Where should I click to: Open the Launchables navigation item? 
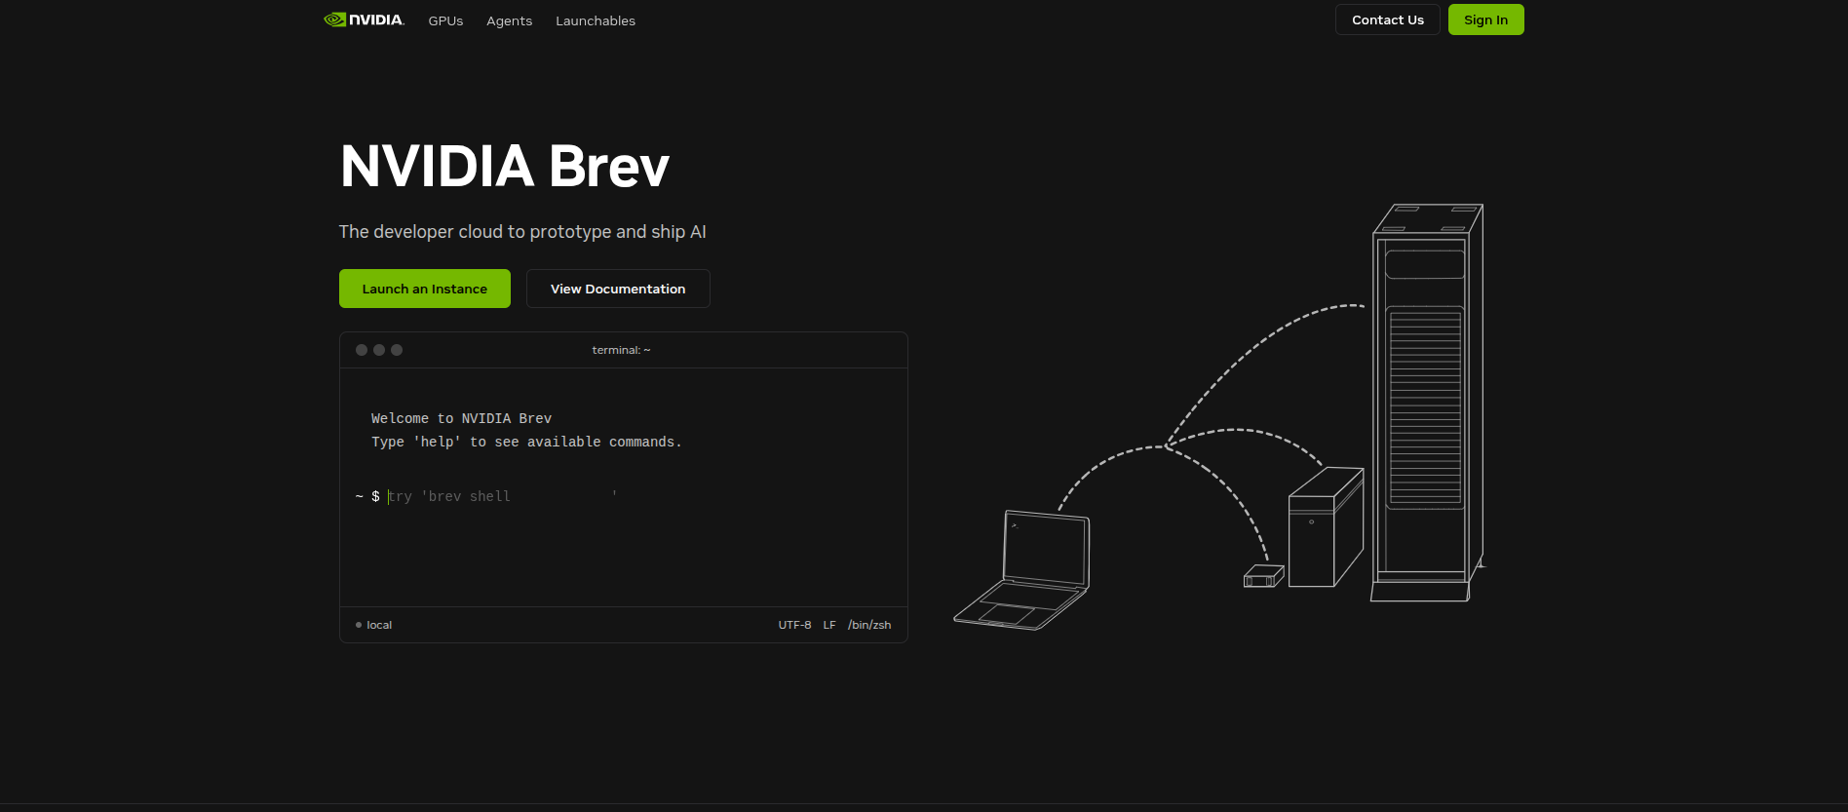tap(596, 20)
